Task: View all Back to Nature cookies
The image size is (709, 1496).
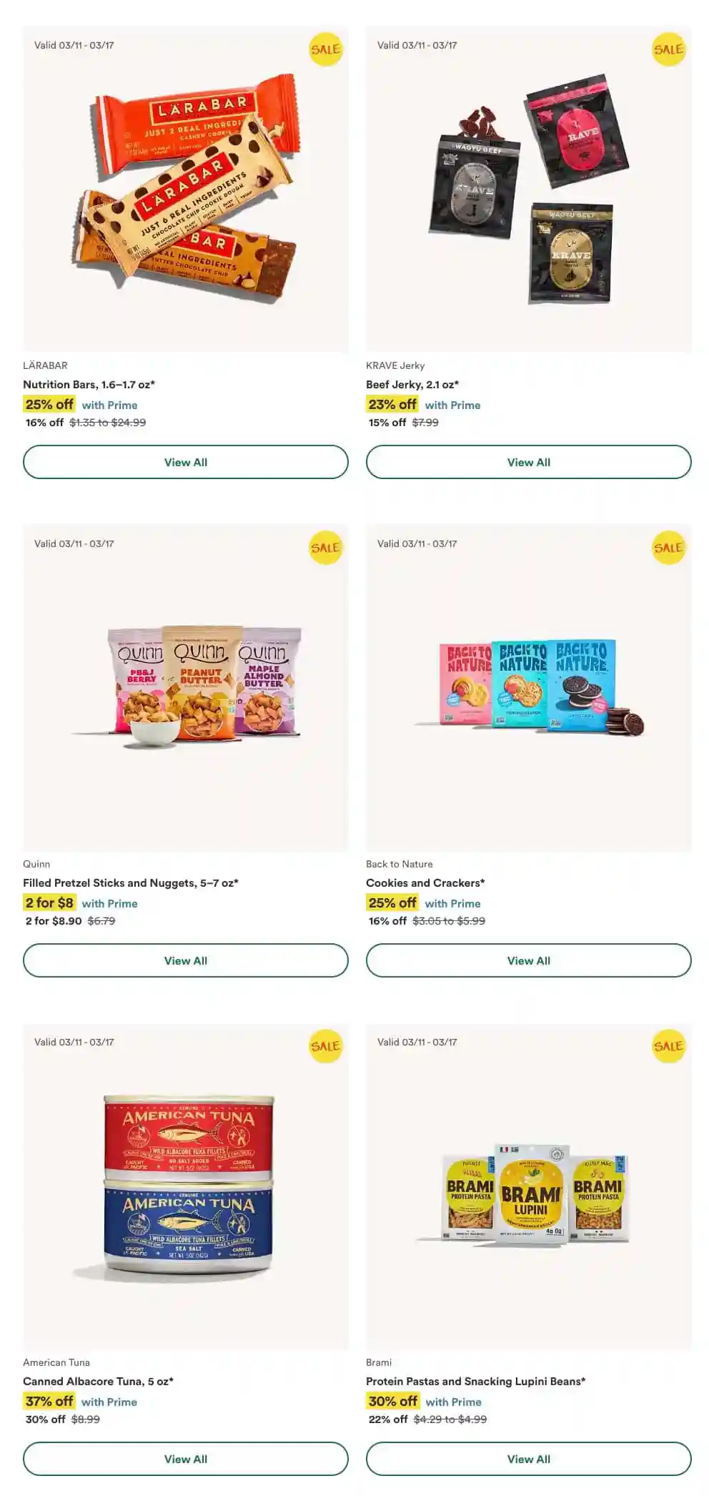Action: point(529,960)
